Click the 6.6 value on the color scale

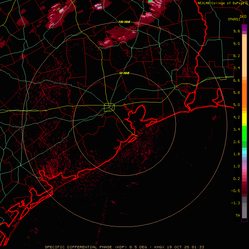[237, 80]
